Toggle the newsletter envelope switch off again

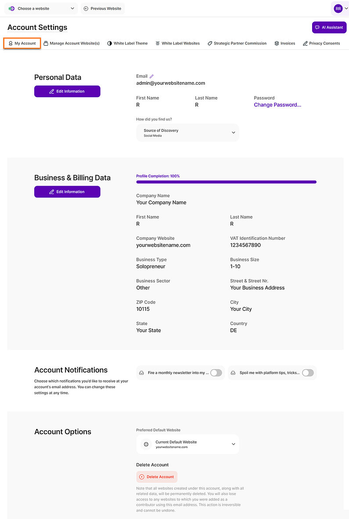pyautogui.click(x=216, y=372)
